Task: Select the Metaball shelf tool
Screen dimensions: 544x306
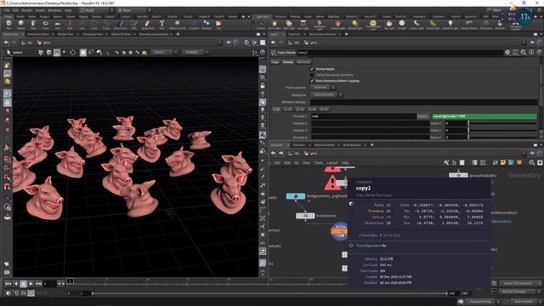Action: click(x=207, y=25)
